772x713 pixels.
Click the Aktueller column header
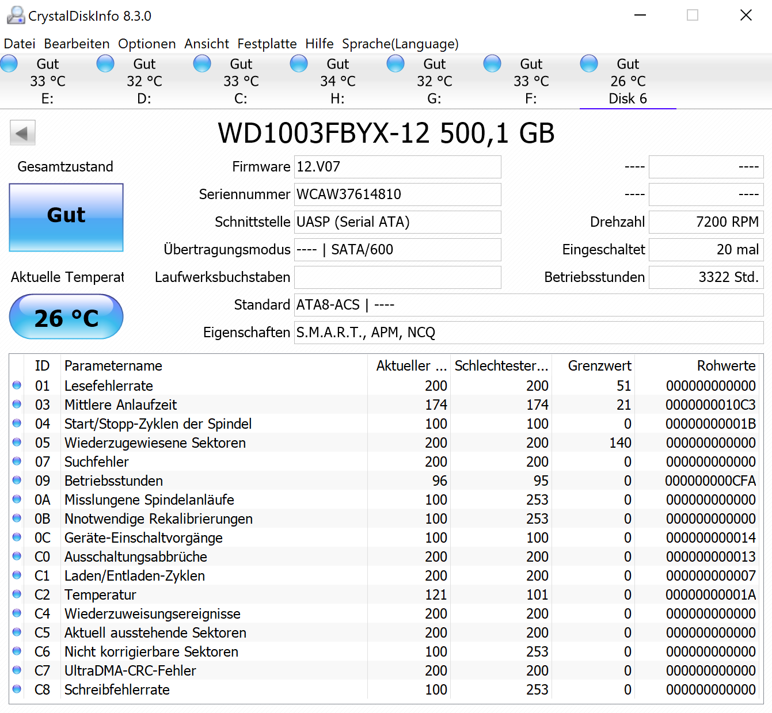(x=409, y=365)
